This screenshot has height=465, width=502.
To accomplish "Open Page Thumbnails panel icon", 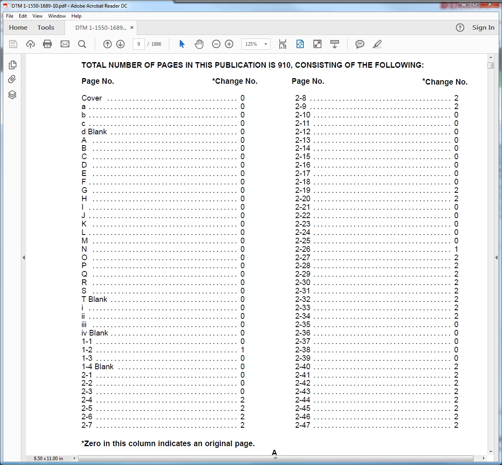I will point(12,65).
